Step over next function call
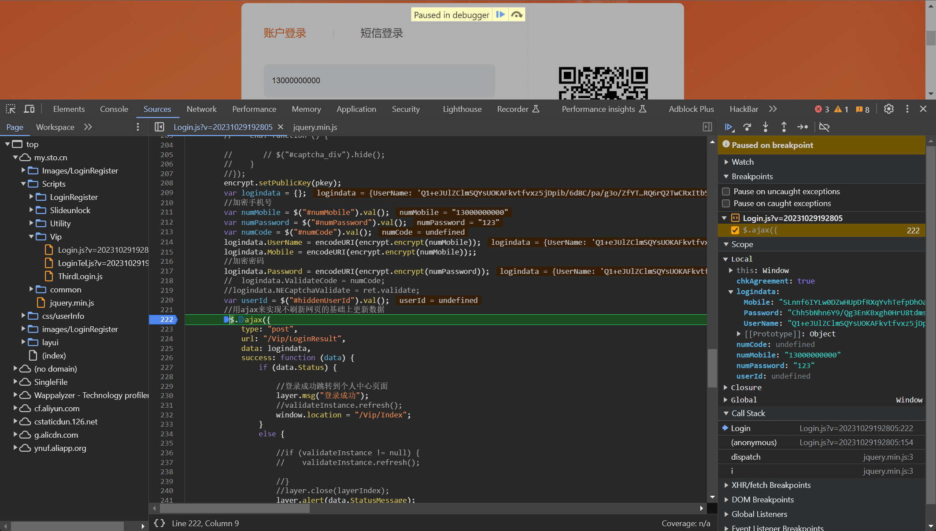This screenshot has height=531, width=936. 747,127
